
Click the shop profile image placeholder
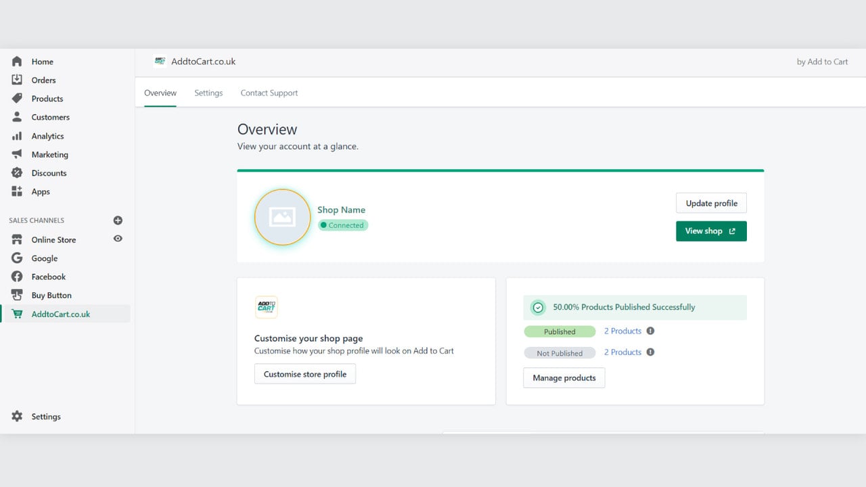click(282, 217)
